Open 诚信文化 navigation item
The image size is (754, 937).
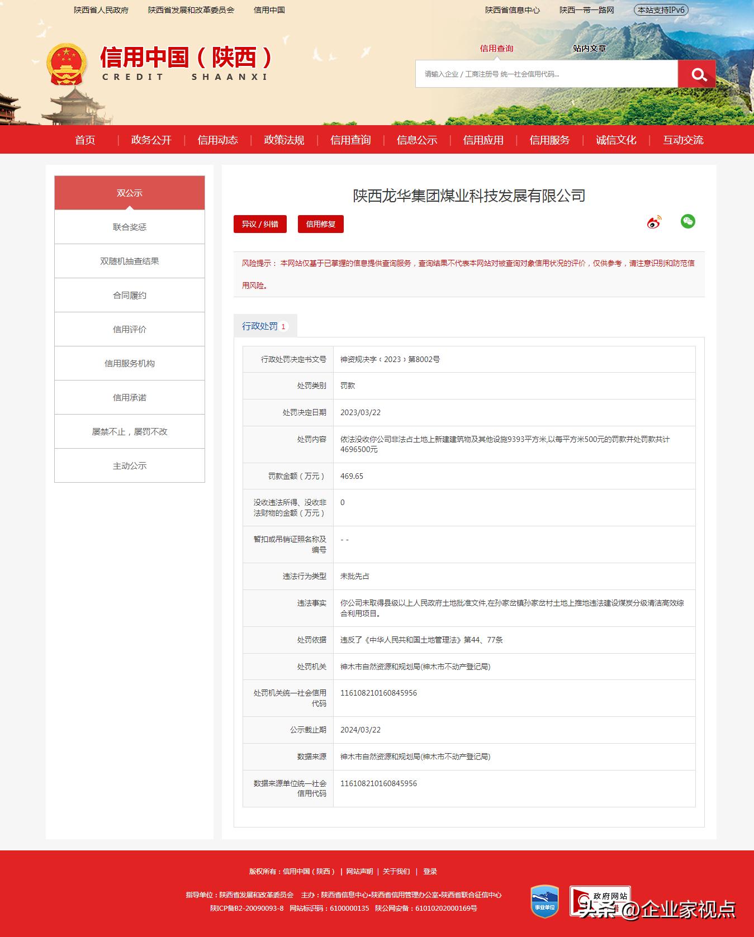tap(616, 140)
